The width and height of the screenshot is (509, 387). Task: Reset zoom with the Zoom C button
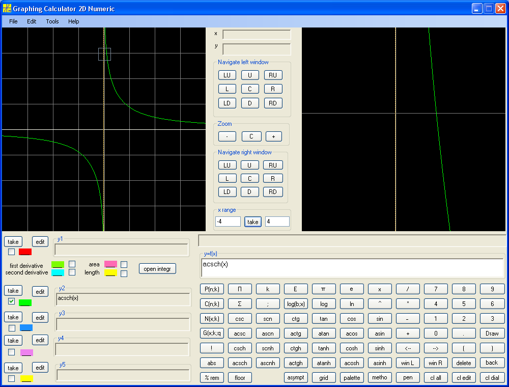point(251,136)
